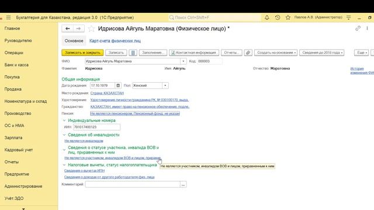Open favorites star in top bar
374x210 pixels.
(288, 17)
